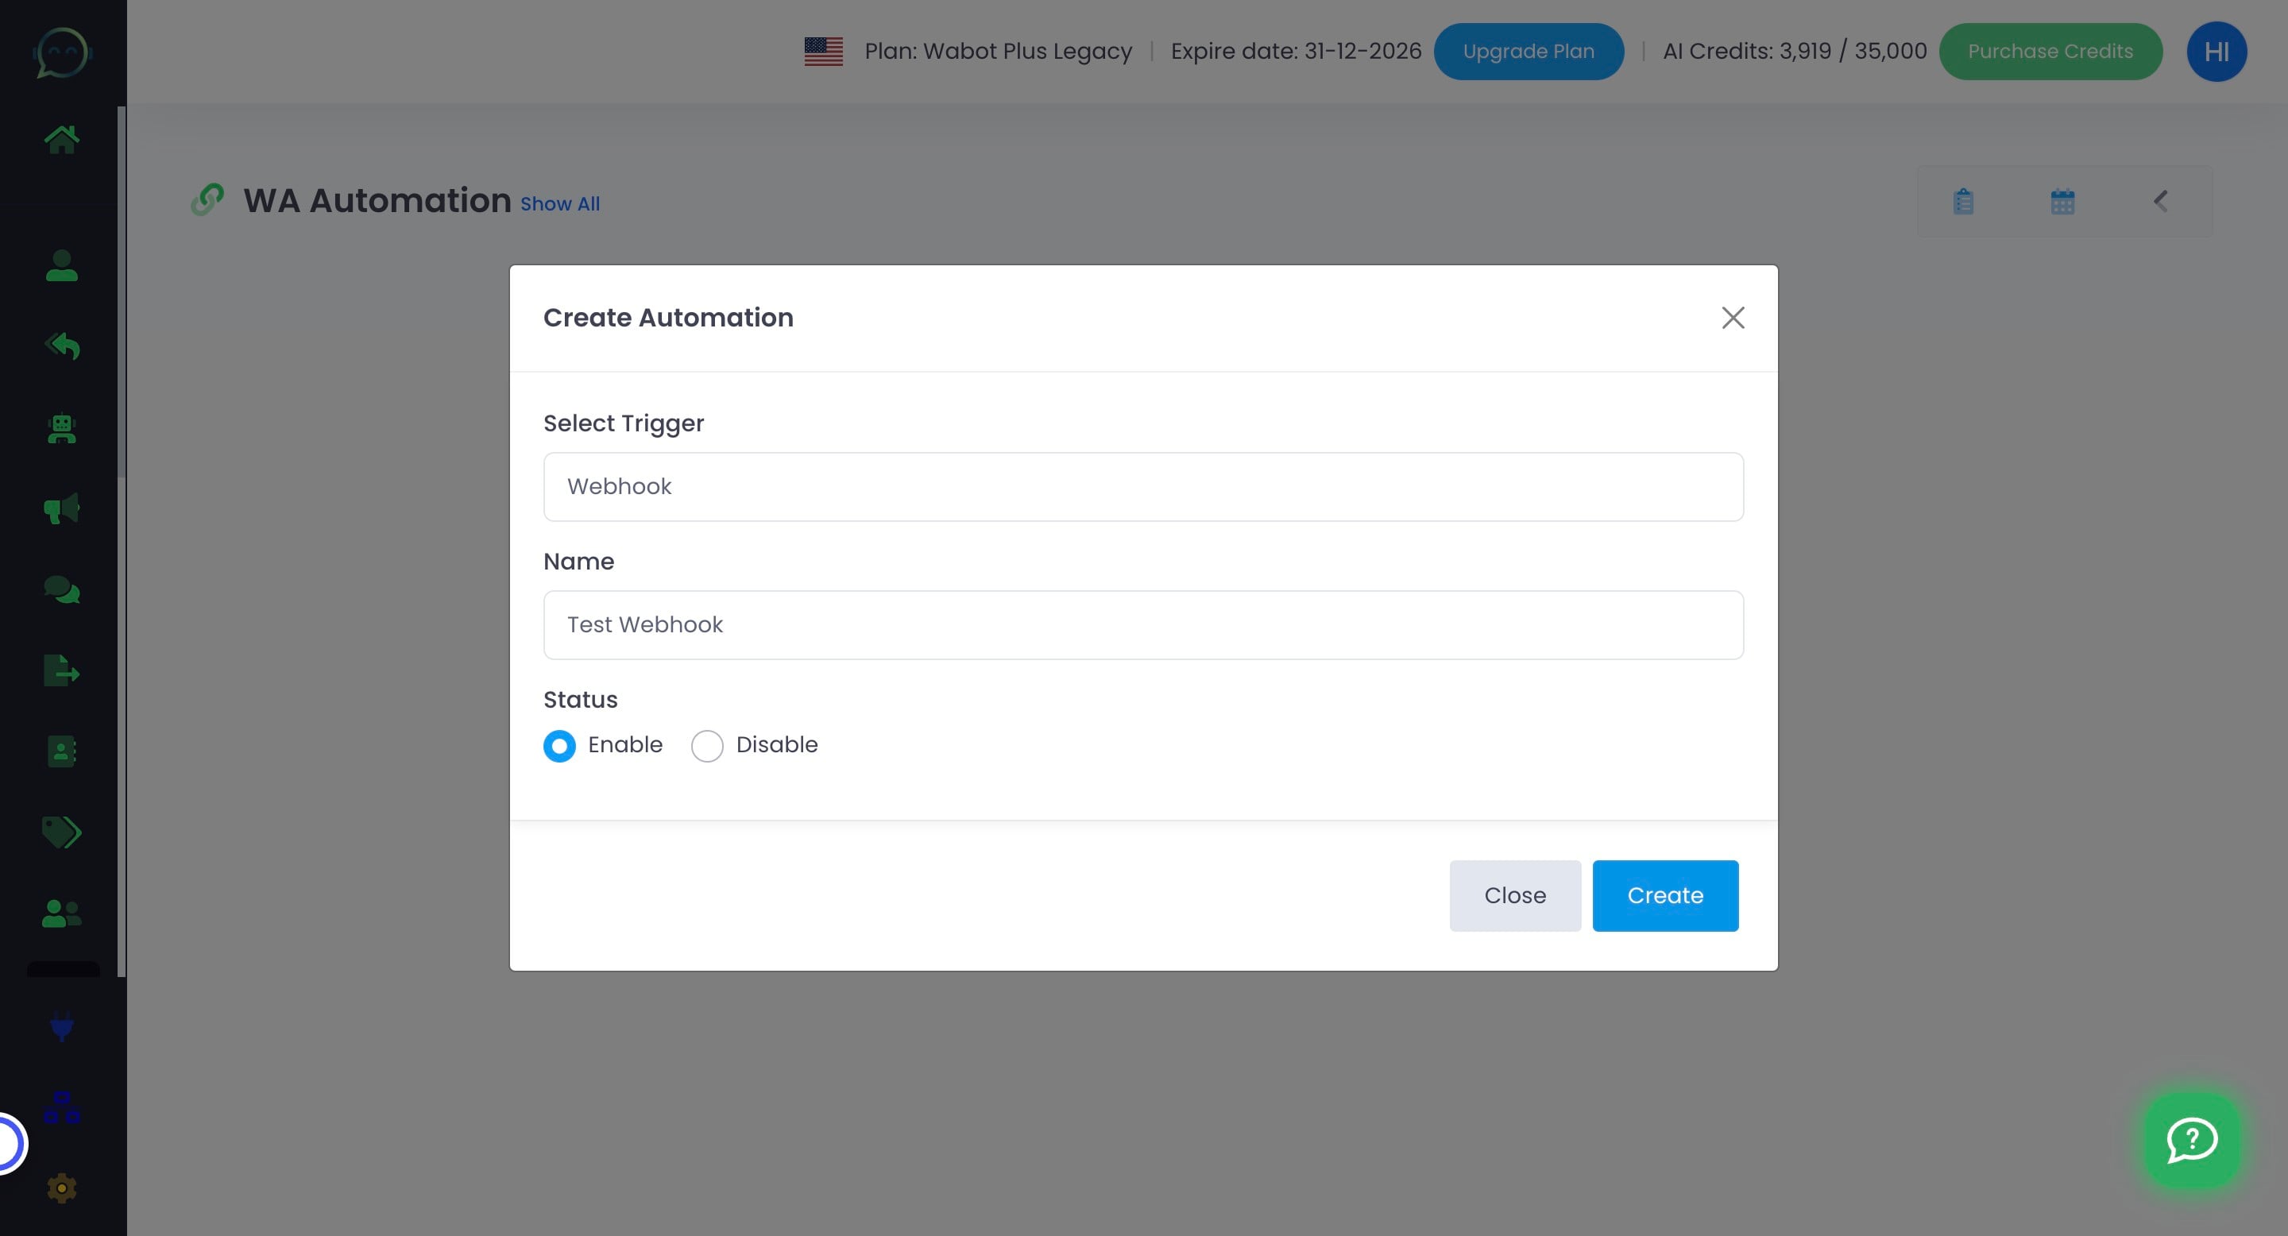The image size is (2288, 1236).
Task: Select the Enable status radio button
Action: 559,746
